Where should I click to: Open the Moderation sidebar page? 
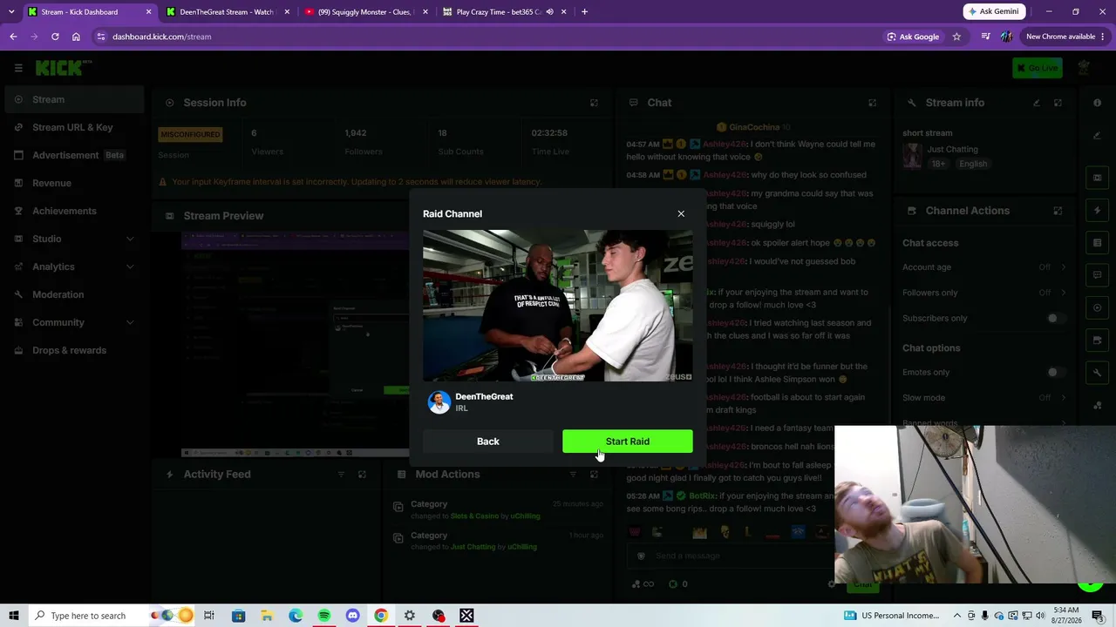point(72,294)
